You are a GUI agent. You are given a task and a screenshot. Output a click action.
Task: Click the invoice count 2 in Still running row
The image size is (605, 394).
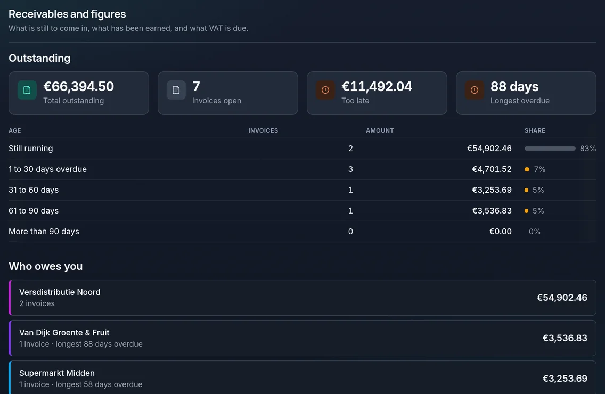[350, 149]
